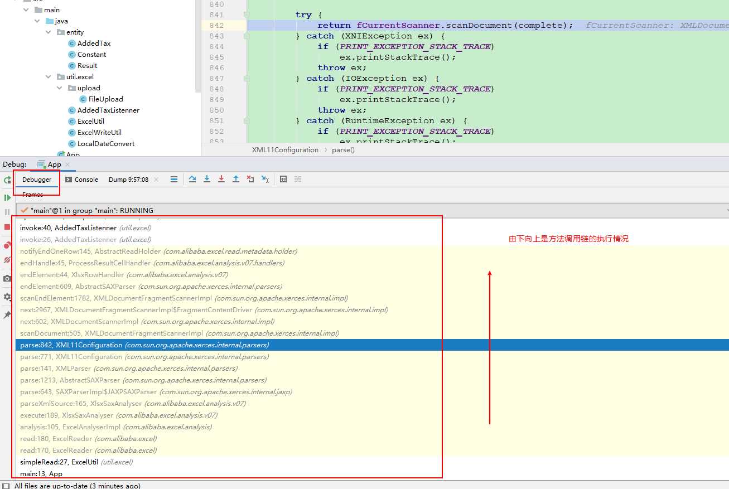
Task: Click the Step Out icon
Action: point(236,179)
